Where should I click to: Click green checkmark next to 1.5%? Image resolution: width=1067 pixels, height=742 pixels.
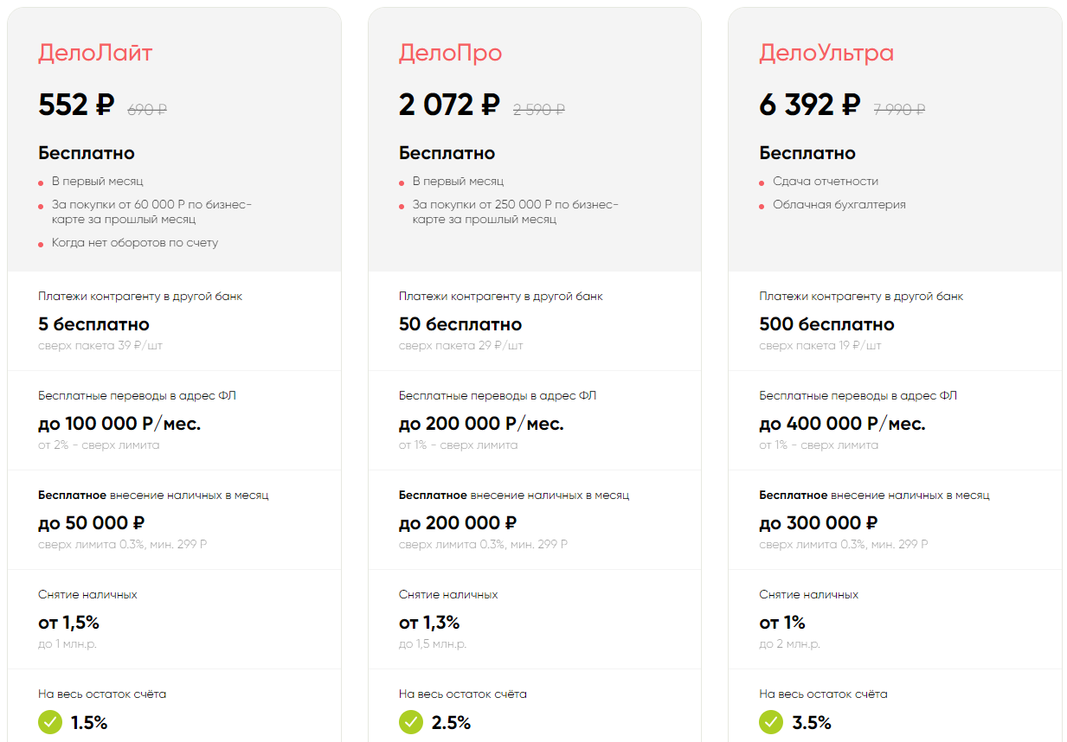click(50, 722)
